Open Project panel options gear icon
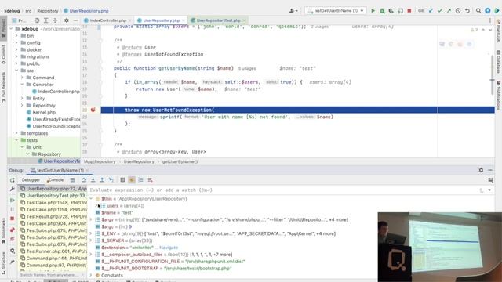This screenshot has width=502, height=282. pos(66,20)
